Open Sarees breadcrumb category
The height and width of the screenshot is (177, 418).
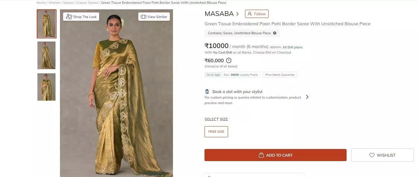point(68,3)
